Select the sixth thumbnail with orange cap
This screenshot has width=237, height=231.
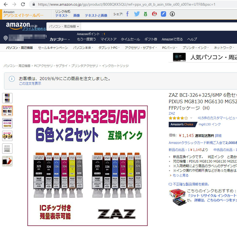point(7,161)
